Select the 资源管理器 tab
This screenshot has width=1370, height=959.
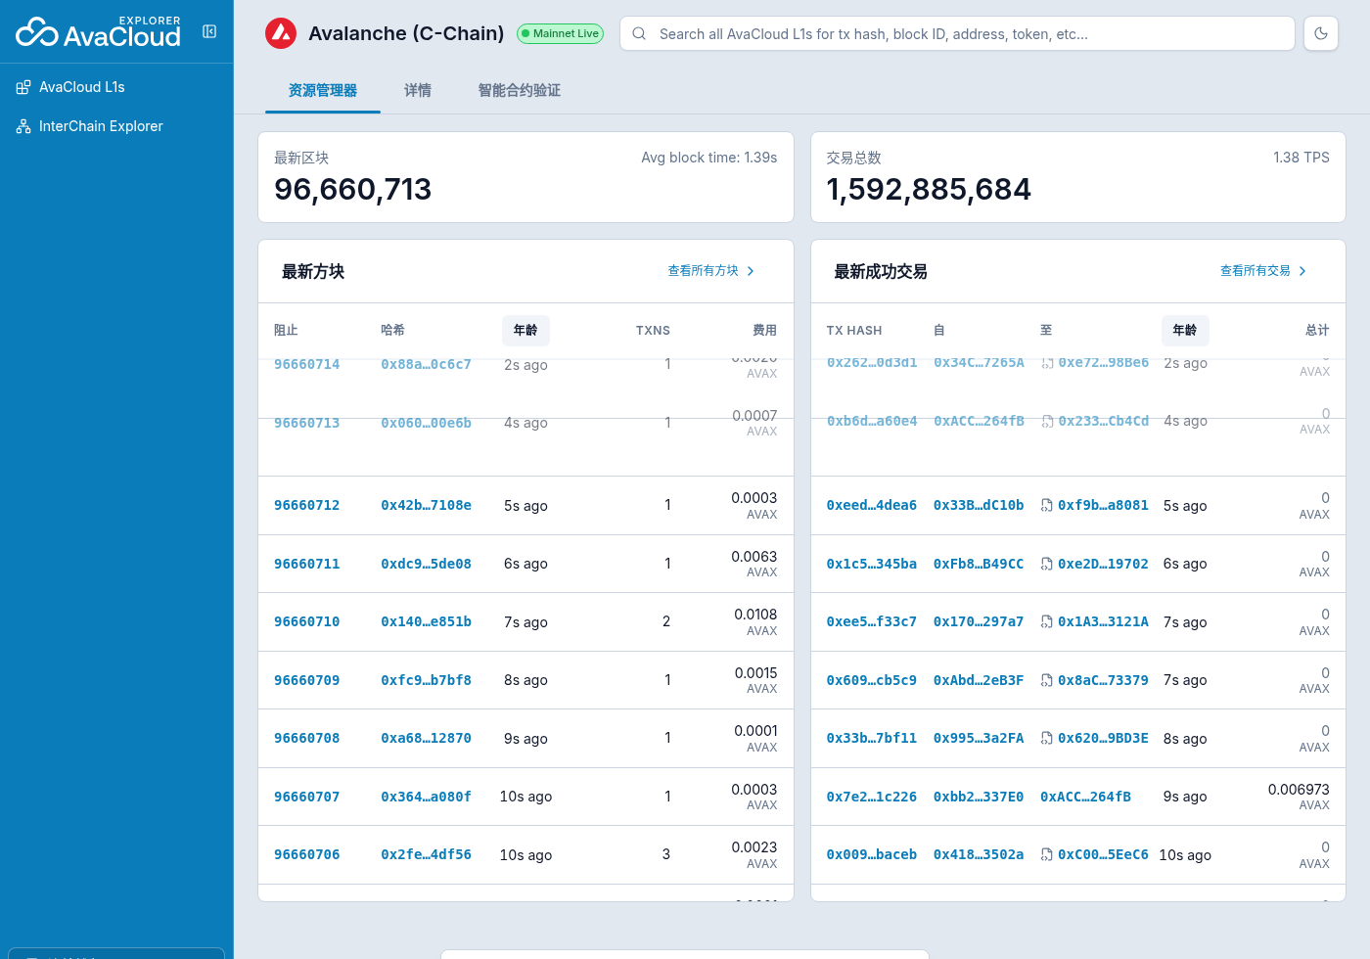click(x=323, y=90)
